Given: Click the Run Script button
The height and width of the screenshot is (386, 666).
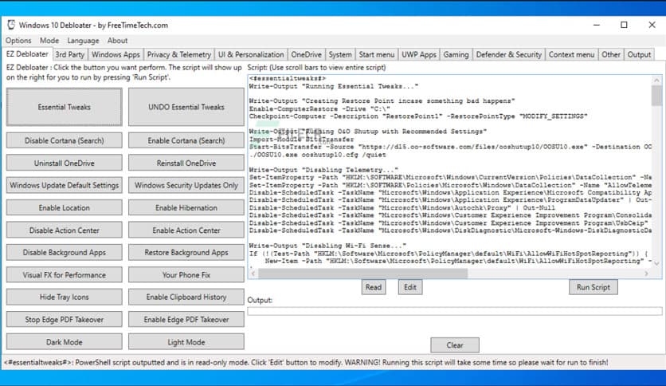Looking at the screenshot, I should coord(593,287).
